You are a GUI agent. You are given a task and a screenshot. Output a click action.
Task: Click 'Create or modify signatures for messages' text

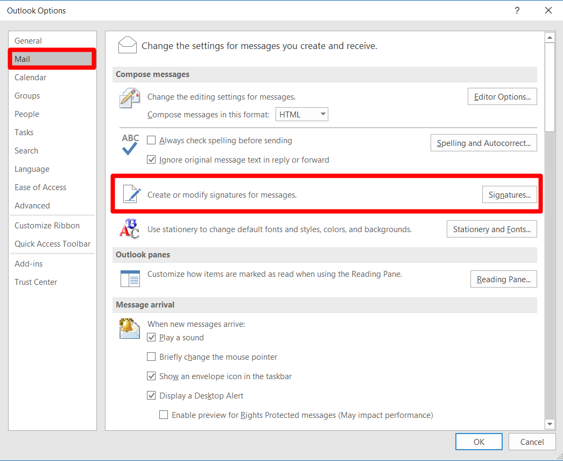pos(222,195)
